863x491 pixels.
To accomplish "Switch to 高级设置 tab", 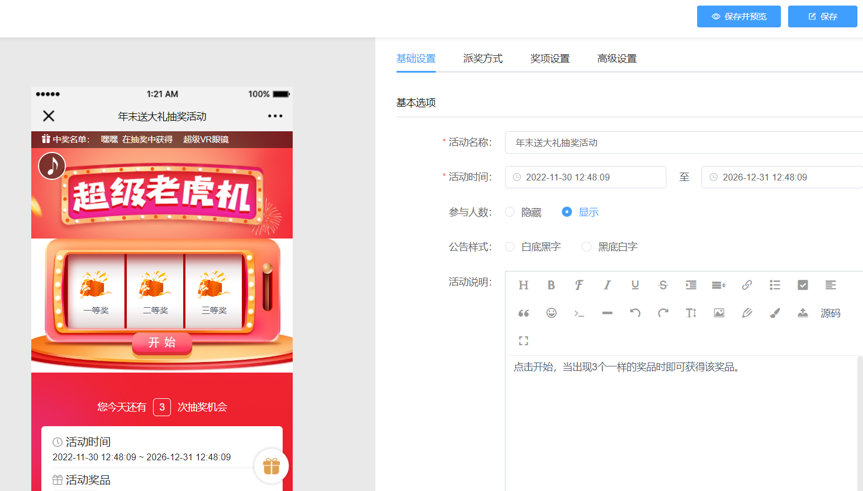I will coord(617,59).
